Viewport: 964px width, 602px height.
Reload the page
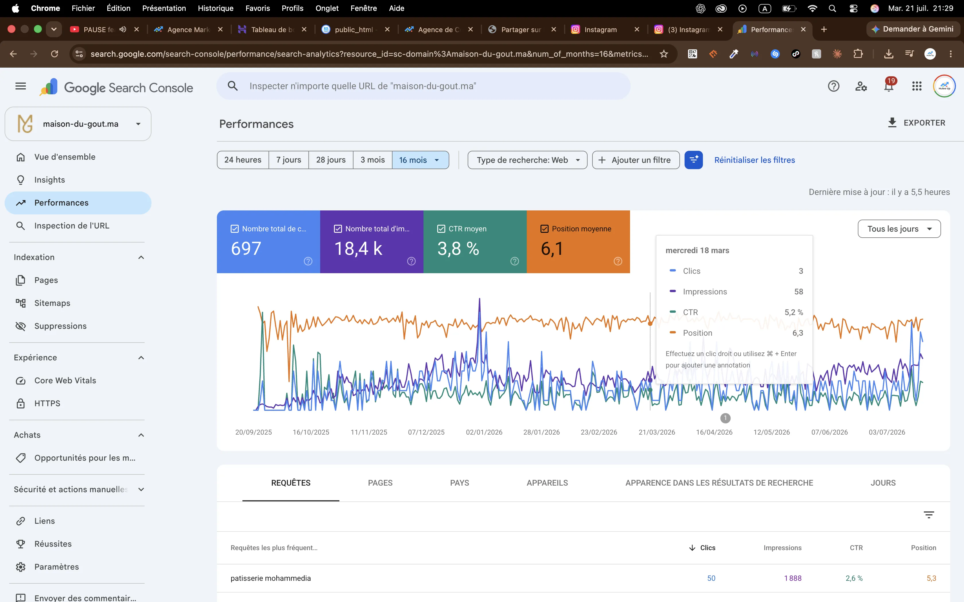coord(55,54)
